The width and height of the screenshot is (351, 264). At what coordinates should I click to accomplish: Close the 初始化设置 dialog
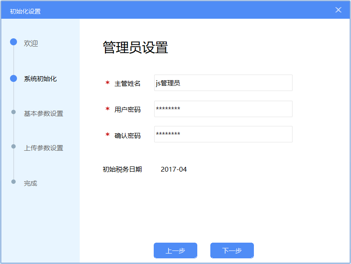point(338,10)
